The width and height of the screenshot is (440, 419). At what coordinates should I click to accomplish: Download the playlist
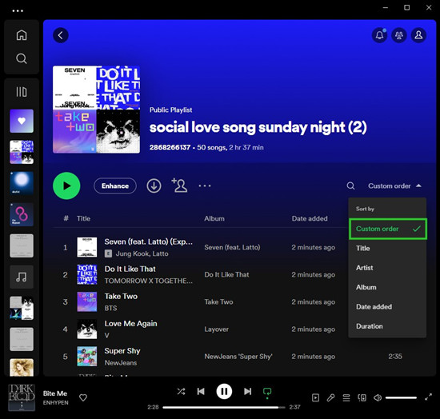point(154,186)
